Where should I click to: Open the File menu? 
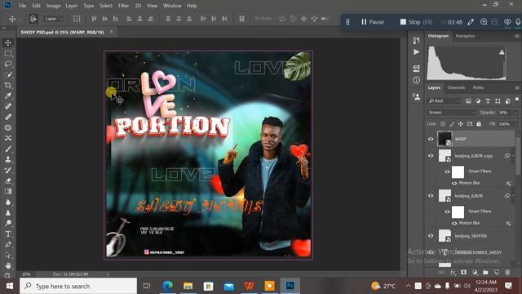click(22, 6)
